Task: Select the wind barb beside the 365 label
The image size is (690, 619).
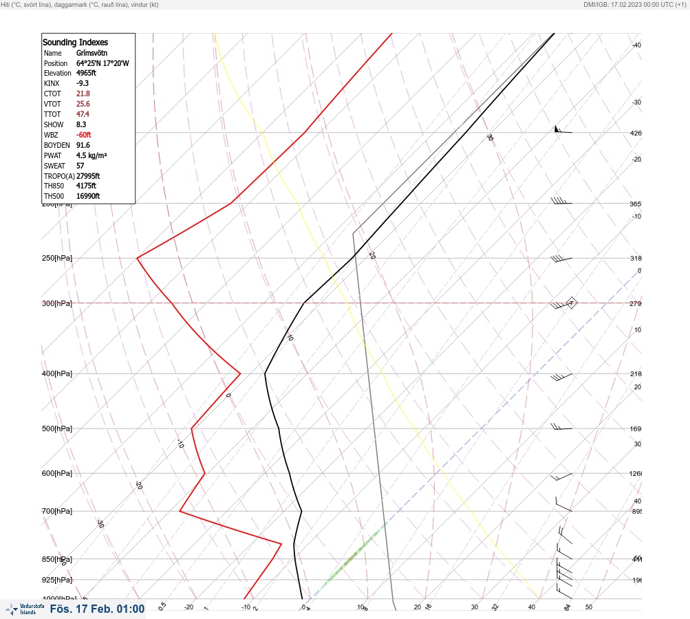Action: [561, 201]
